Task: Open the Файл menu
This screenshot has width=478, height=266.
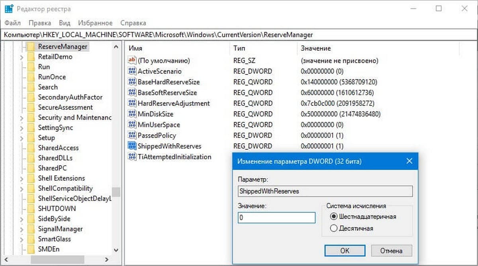Action: (x=13, y=23)
